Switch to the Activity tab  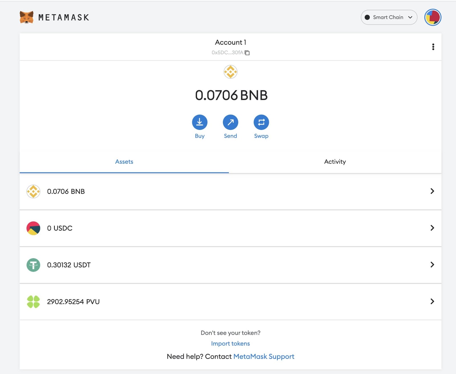[335, 162]
